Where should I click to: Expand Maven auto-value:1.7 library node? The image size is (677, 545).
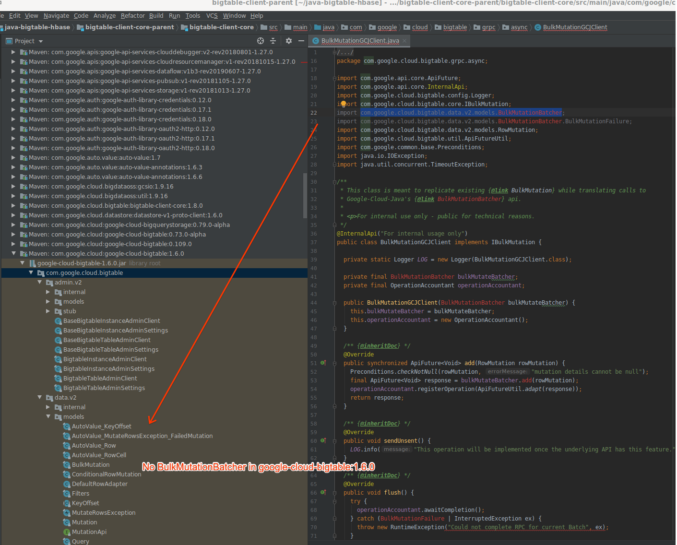tap(13, 157)
